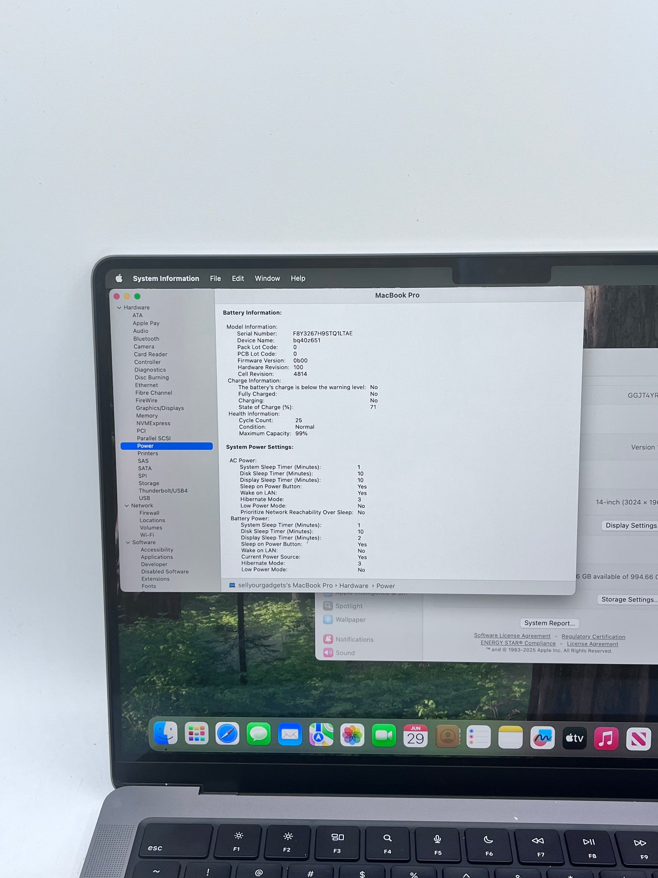Viewport: 658px width, 878px height.
Task: Select Accessibility under Software
Action: coord(157,550)
